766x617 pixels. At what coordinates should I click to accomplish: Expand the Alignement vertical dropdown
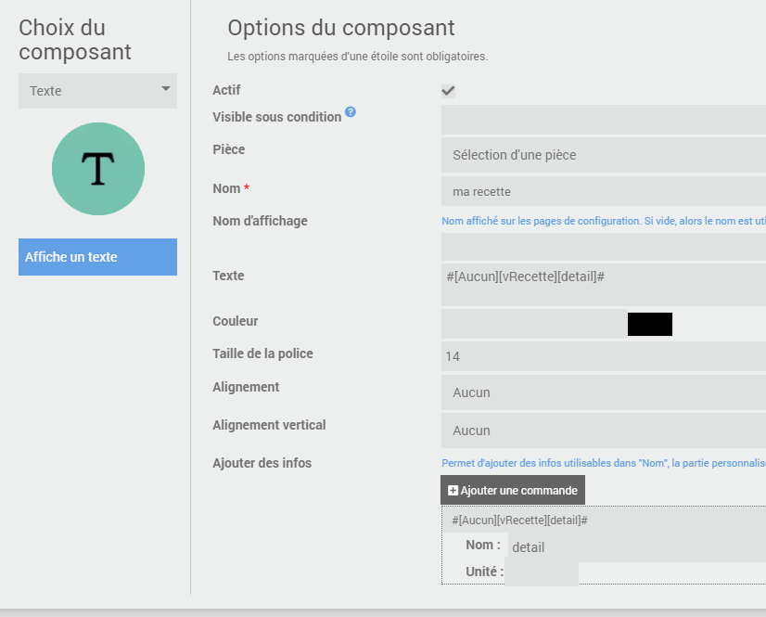coord(603,431)
